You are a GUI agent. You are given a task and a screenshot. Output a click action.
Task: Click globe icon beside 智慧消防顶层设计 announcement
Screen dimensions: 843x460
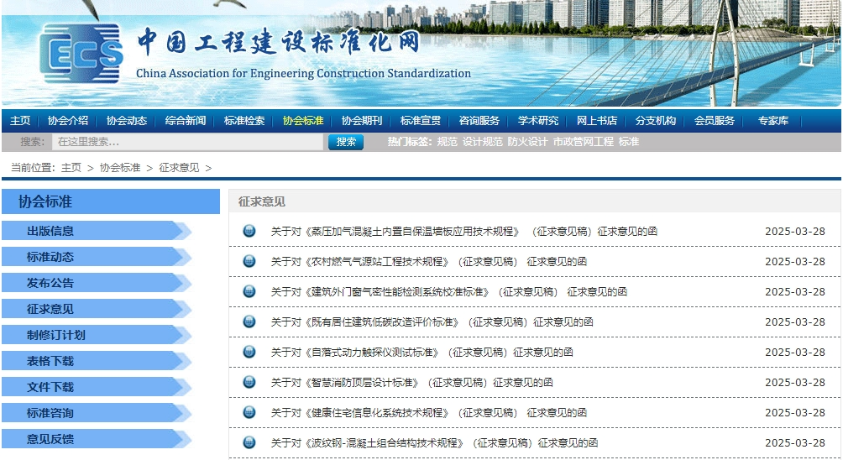pyautogui.click(x=249, y=383)
